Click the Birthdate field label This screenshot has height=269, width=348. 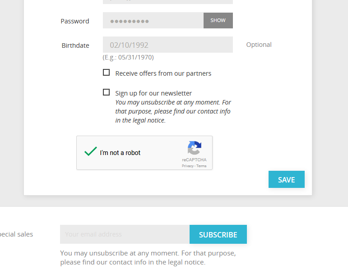pos(75,46)
